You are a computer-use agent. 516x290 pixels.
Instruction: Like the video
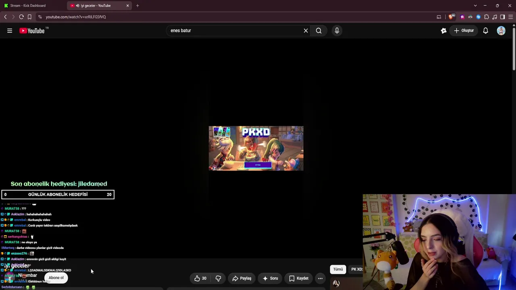click(200, 278)
